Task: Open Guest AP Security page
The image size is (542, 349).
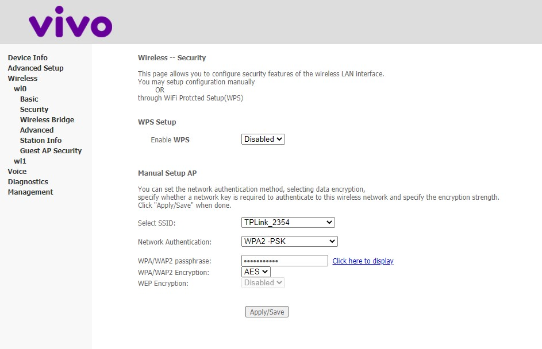Action: [x=51, y=151]
